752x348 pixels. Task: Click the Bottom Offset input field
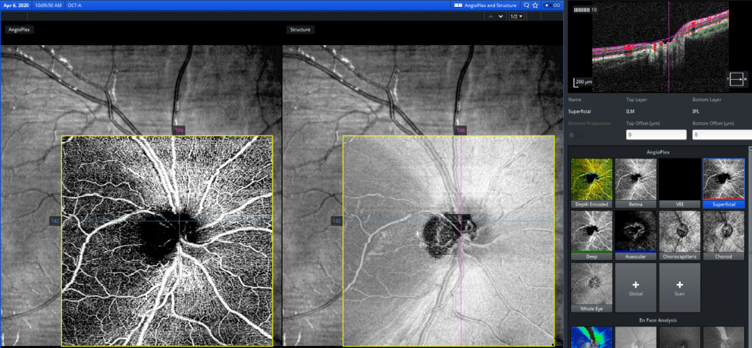pos(722,135)
